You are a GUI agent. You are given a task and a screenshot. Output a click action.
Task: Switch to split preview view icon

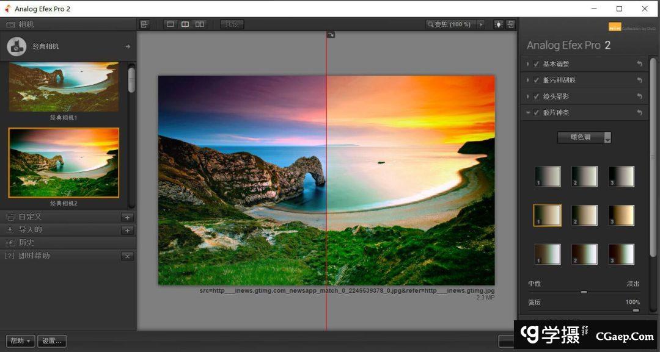coord(185,24)
